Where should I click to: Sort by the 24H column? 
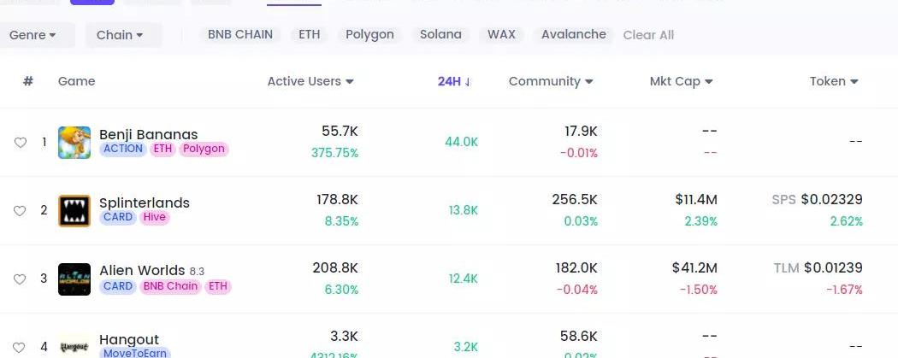[454, 81]
